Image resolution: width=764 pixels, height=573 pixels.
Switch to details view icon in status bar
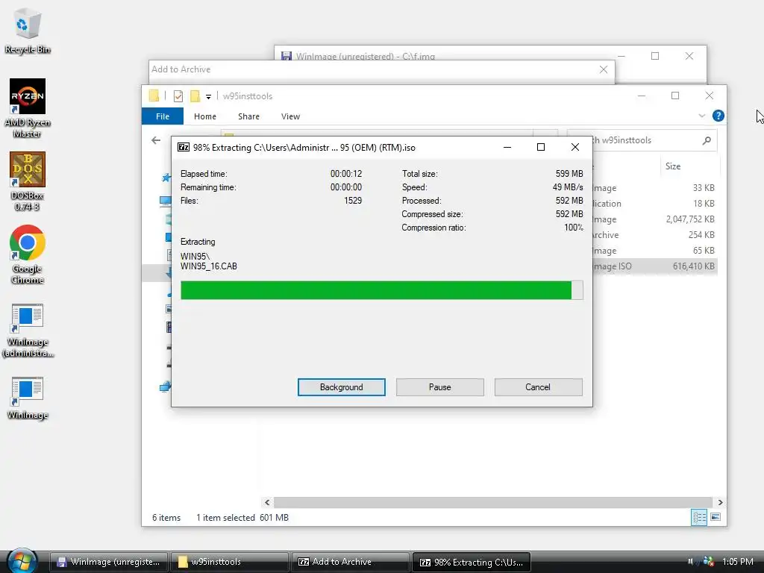698,518
